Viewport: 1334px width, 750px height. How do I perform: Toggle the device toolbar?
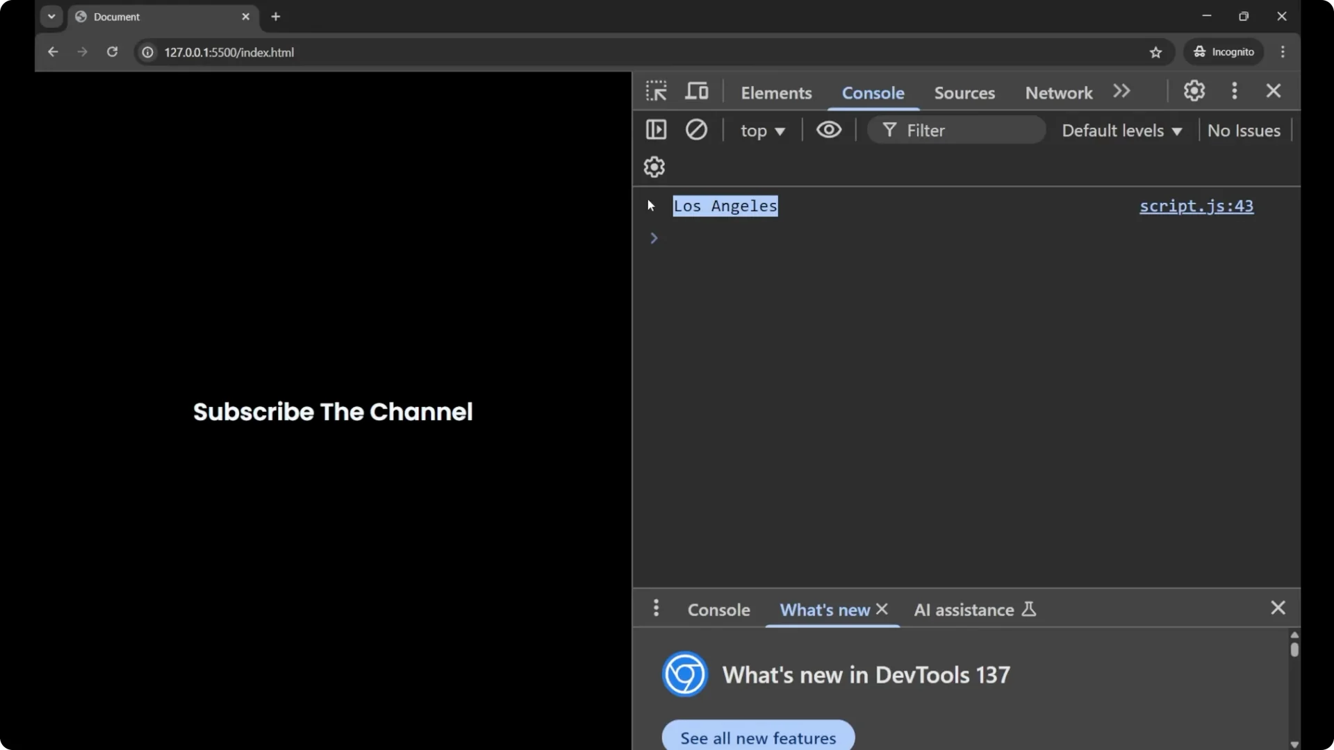pyautogui.click(x=697, y=91)
